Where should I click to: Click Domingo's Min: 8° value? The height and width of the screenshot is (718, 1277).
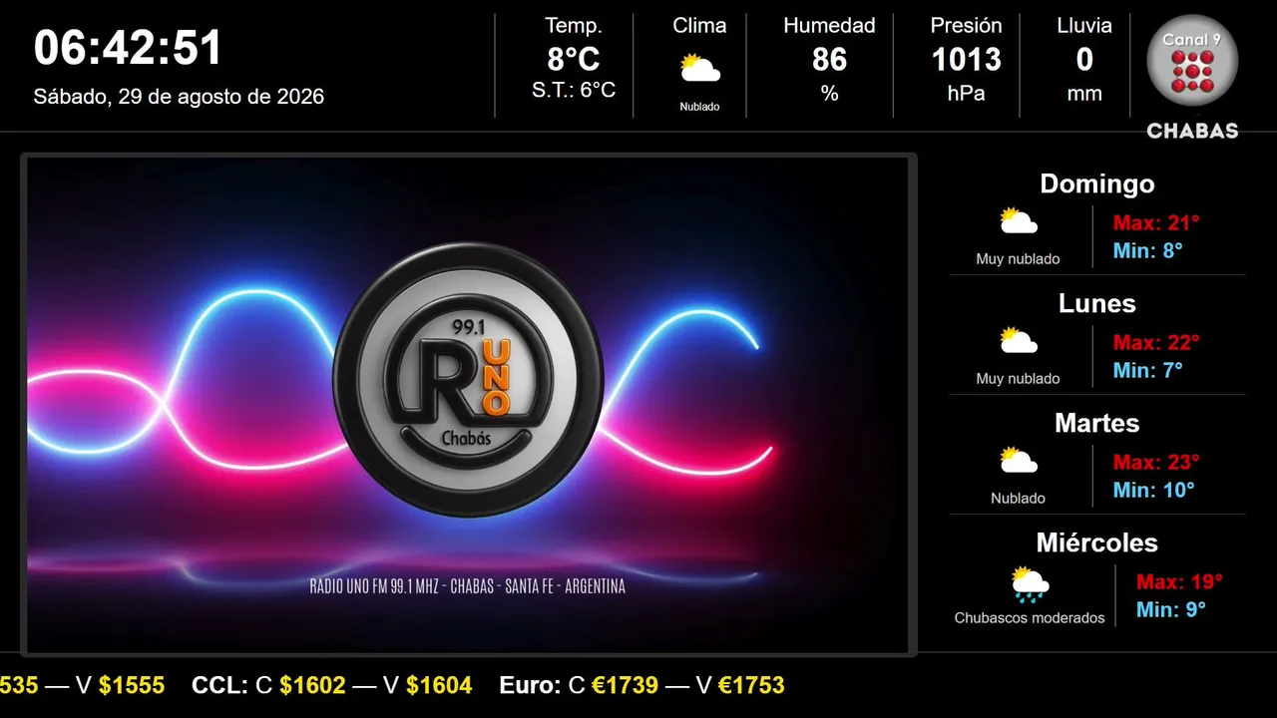[x=1148, y=250]
